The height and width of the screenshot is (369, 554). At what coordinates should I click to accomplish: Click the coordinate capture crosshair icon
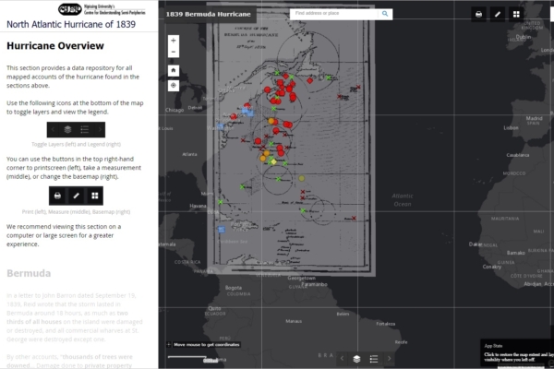tap(169, 344)
